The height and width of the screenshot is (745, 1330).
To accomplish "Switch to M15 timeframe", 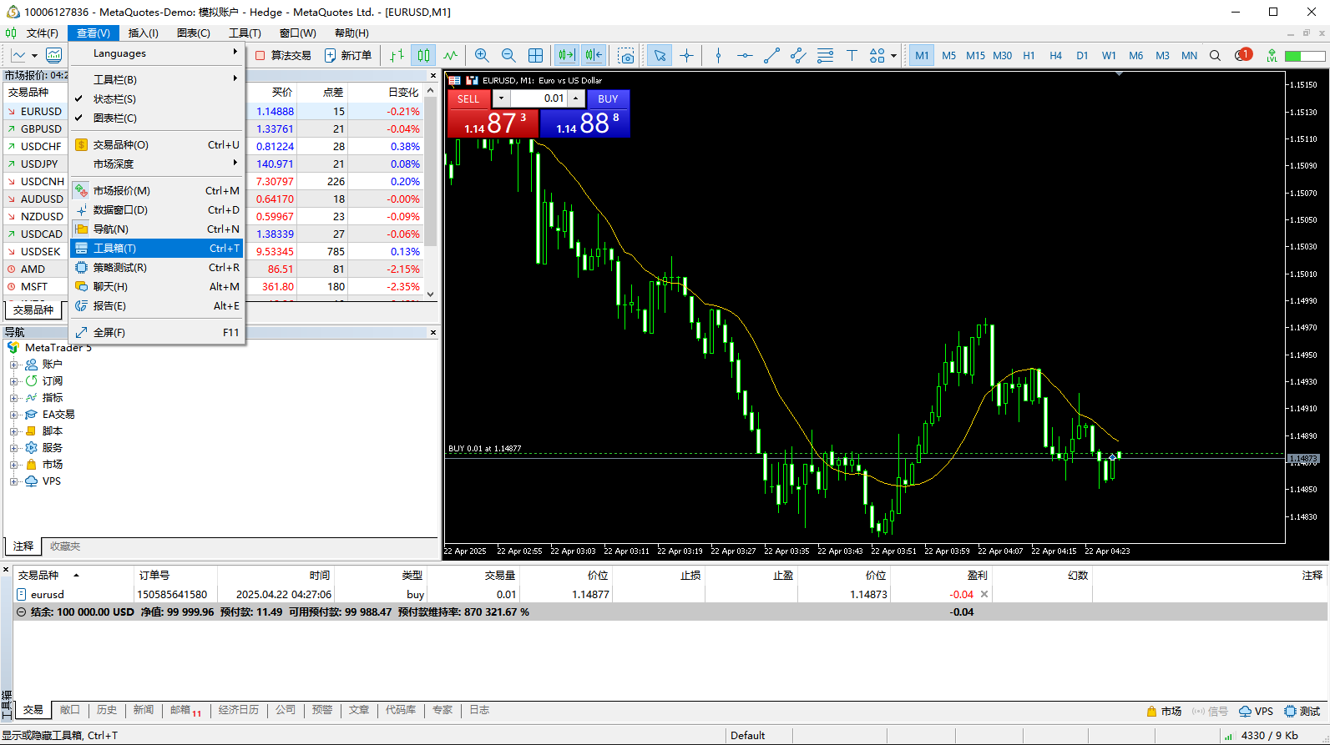I will pyautogui.click(x=975, y=55).
